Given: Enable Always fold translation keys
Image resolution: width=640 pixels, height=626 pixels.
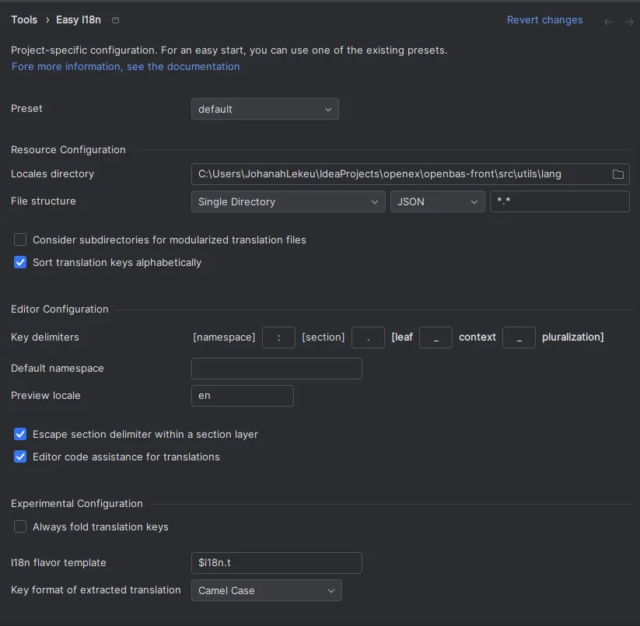Looking at the screenshot, I should (20, 527).
